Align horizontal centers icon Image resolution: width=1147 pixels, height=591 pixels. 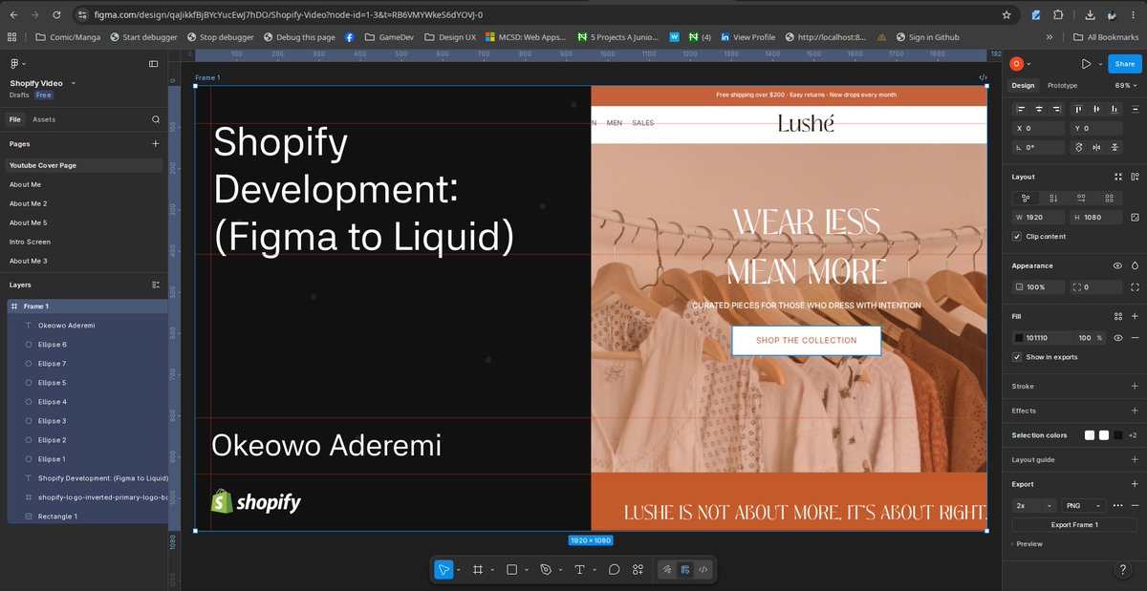[1038, 109]
